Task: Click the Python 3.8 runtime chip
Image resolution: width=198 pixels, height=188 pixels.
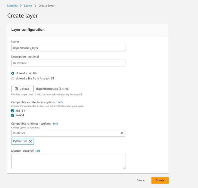Action: click(x=20, y=141)
